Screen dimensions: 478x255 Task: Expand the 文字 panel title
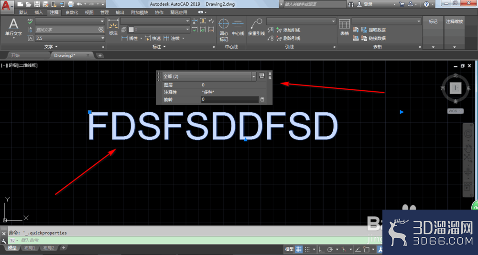51,47
